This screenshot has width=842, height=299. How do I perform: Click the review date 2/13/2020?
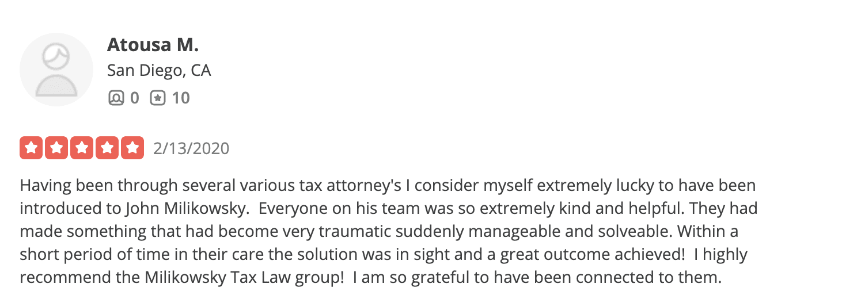[x=191, y=149]
